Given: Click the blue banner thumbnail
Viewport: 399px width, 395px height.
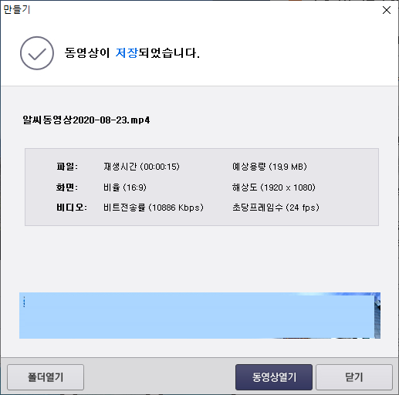Looking at the screenshot, I should click(x=200, y=316).
